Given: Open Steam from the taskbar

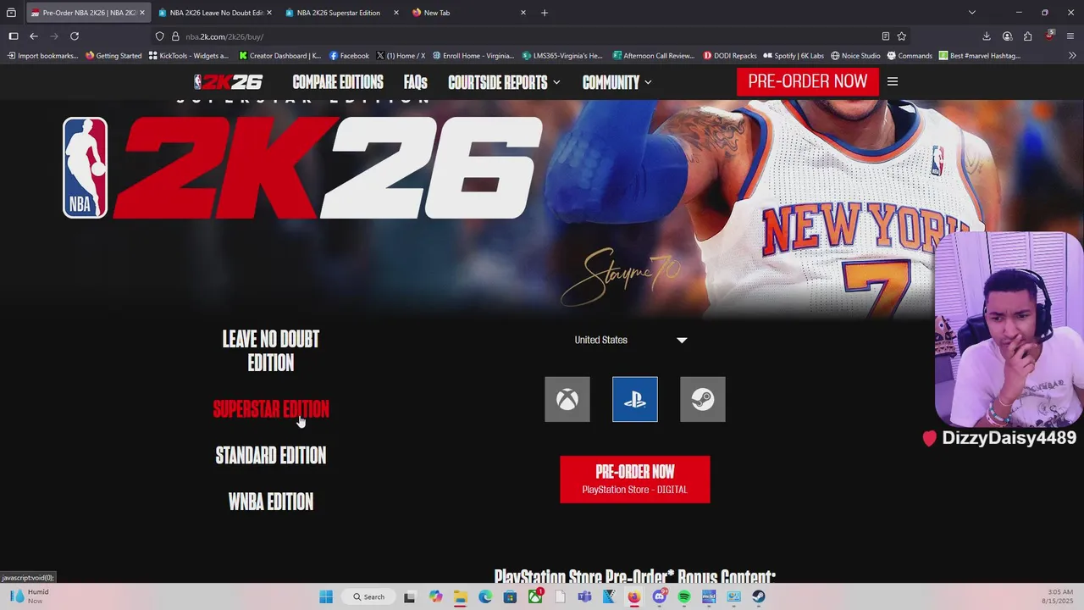Looking at the screenshot, I should point(759,596).
